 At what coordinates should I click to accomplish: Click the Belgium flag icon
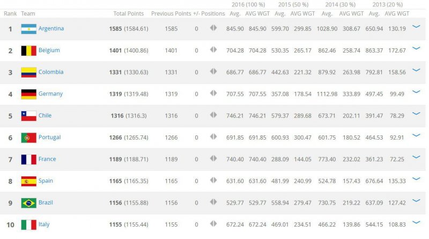(x=29, y=50)
